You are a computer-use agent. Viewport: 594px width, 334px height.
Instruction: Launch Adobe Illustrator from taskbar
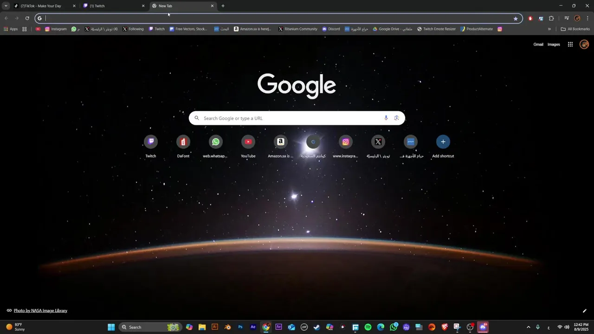click(x=214, y=327)
